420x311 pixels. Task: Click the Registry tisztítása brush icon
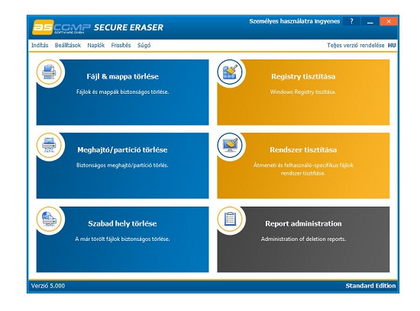(x=230, y=72)
